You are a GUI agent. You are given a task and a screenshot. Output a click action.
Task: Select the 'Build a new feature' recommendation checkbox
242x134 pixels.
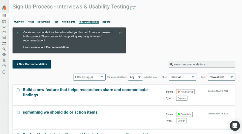click(18, 90)
